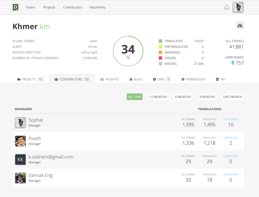The image size is (259, 197).
Task: Open the Projects tab
Action: tap(30, 79)
